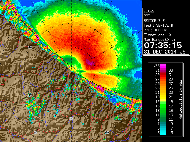Click the 60 range label on the north-northwest sea ring
190x142 pixels.
coord(36,9)
